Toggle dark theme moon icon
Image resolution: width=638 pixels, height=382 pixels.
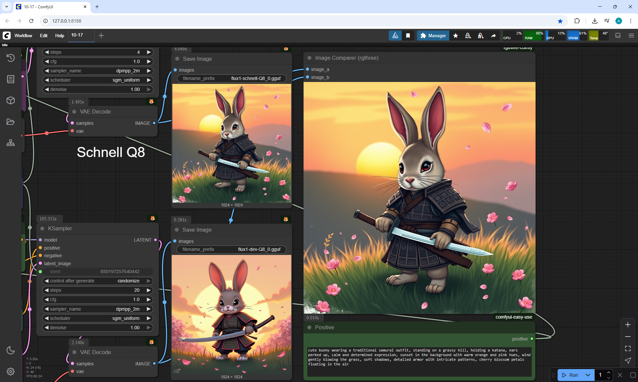click(x=11, y=350)
